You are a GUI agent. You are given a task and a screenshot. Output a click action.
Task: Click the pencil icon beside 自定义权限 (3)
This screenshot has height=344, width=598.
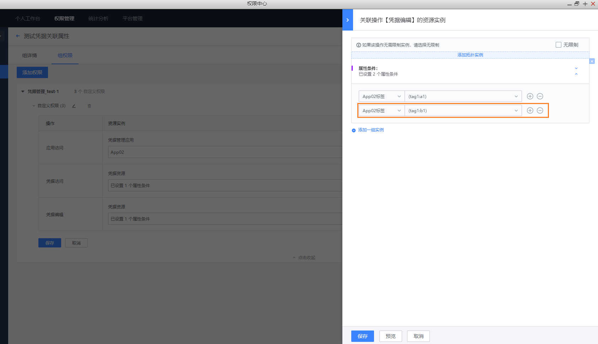pyautogui.click(x=74, y=105)
